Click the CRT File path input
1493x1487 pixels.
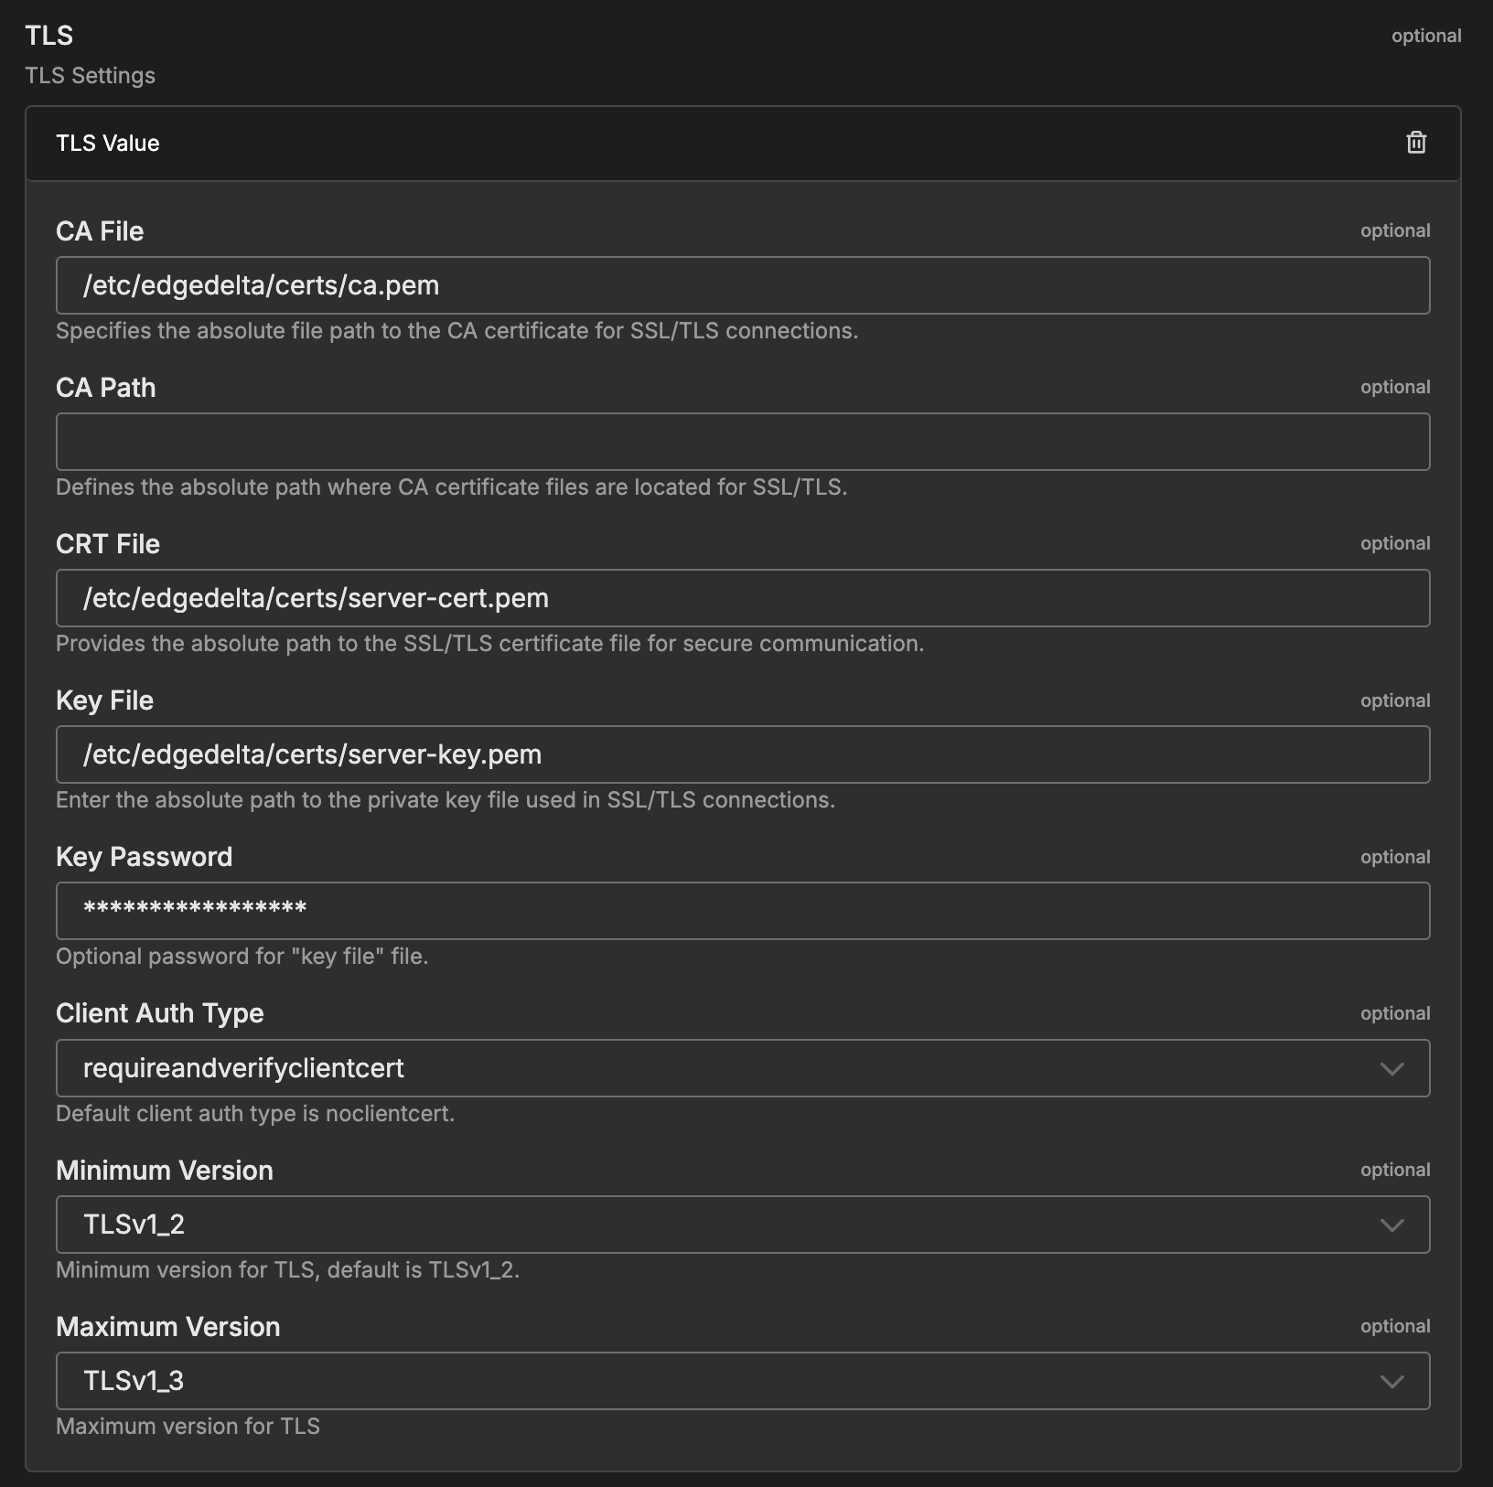[x=743, y=597]
